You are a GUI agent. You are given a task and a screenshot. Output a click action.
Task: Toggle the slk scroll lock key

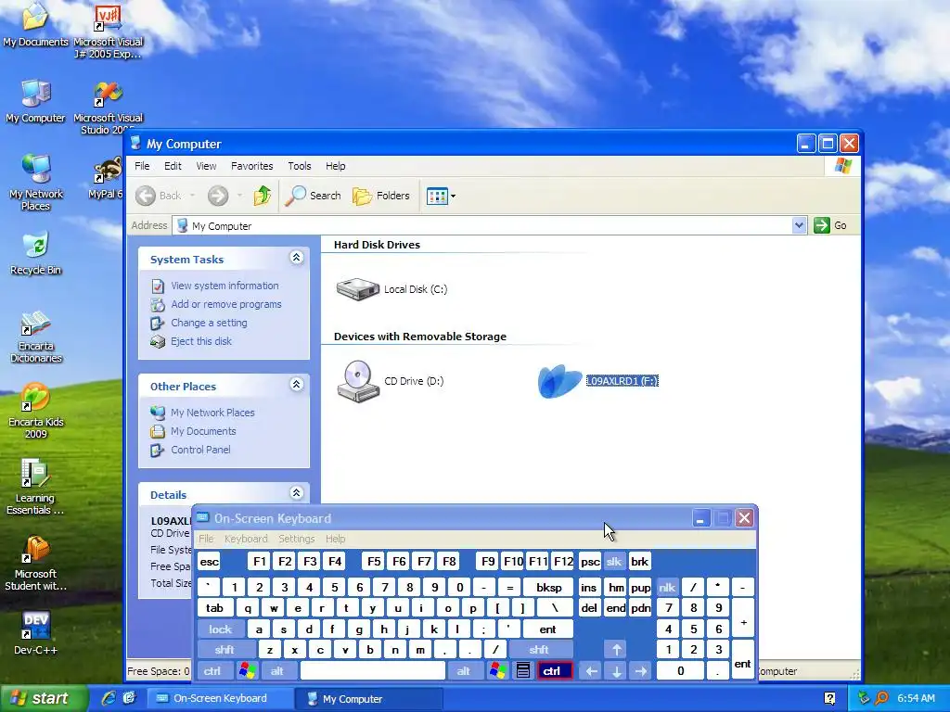point(614,561)
